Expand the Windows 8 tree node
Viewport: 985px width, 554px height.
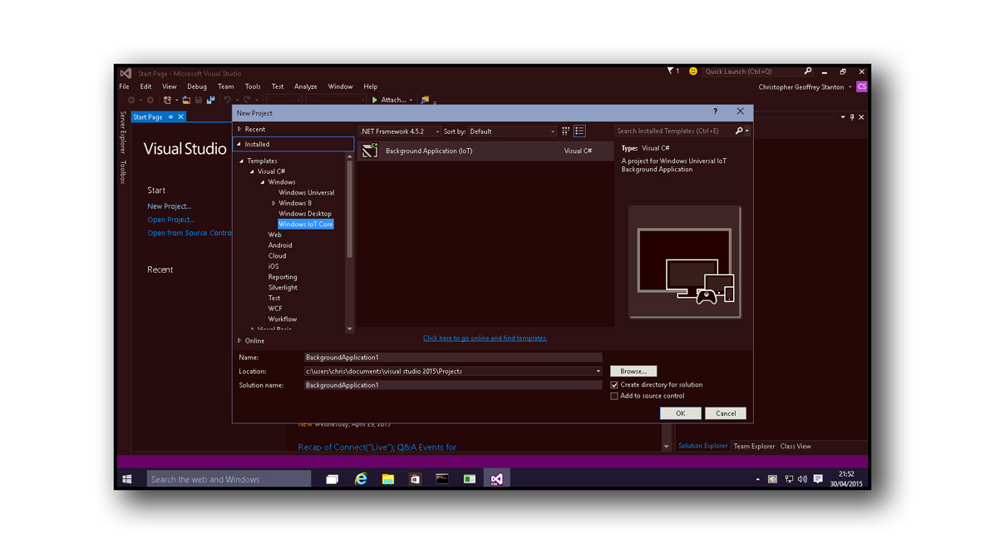coord(273,203)
